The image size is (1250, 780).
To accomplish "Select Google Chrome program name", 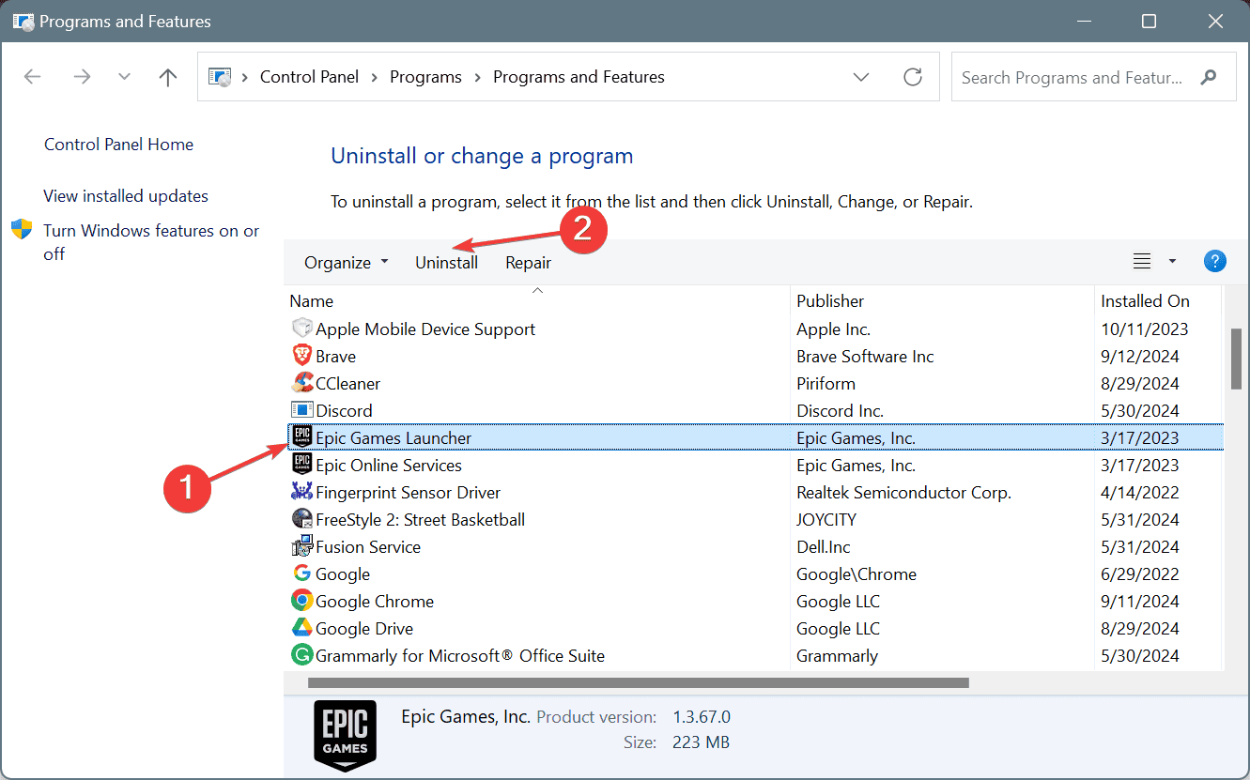I will pos(375,602).
